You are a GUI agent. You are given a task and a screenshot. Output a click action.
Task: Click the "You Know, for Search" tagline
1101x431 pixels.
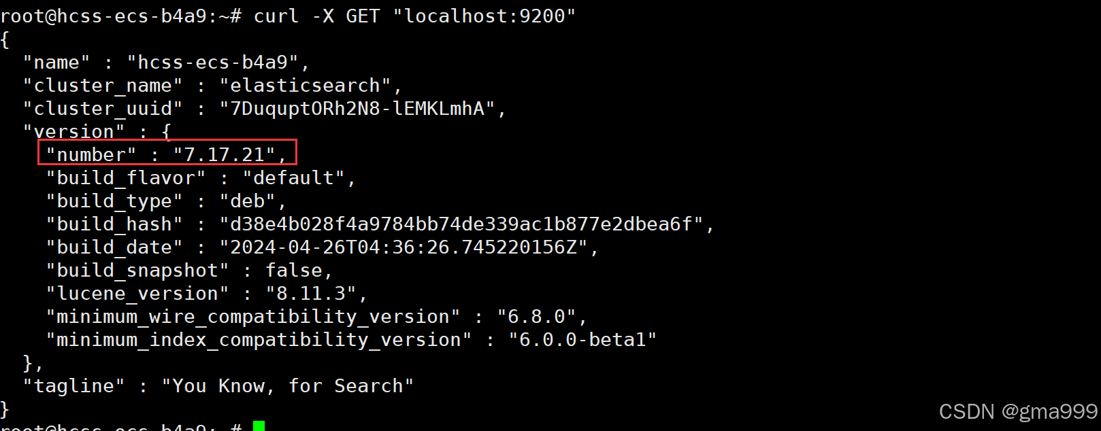click(288, 386)
